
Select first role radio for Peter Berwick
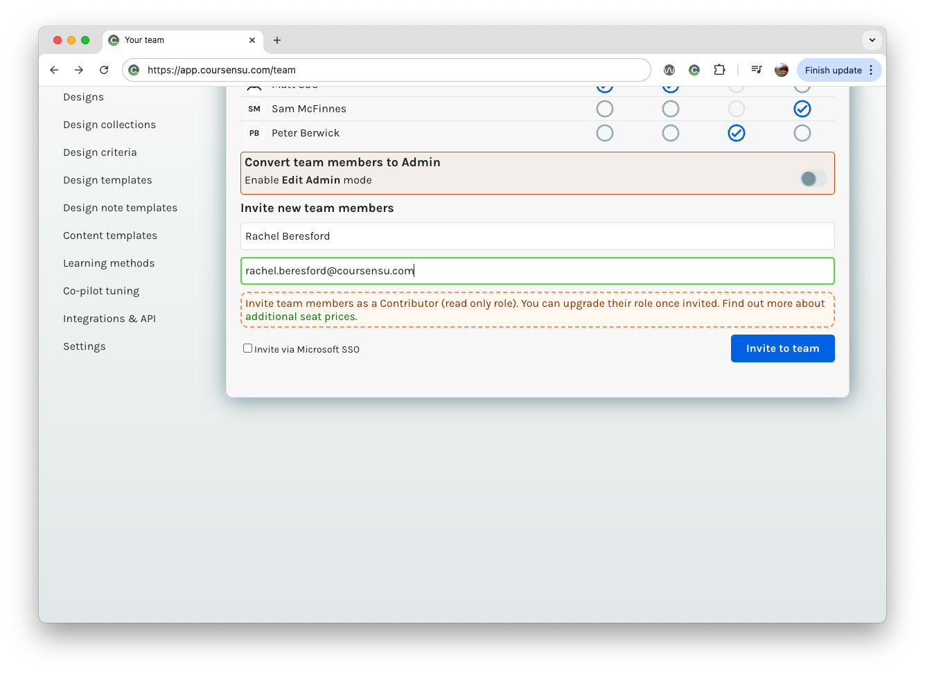(x=605, y=133)
